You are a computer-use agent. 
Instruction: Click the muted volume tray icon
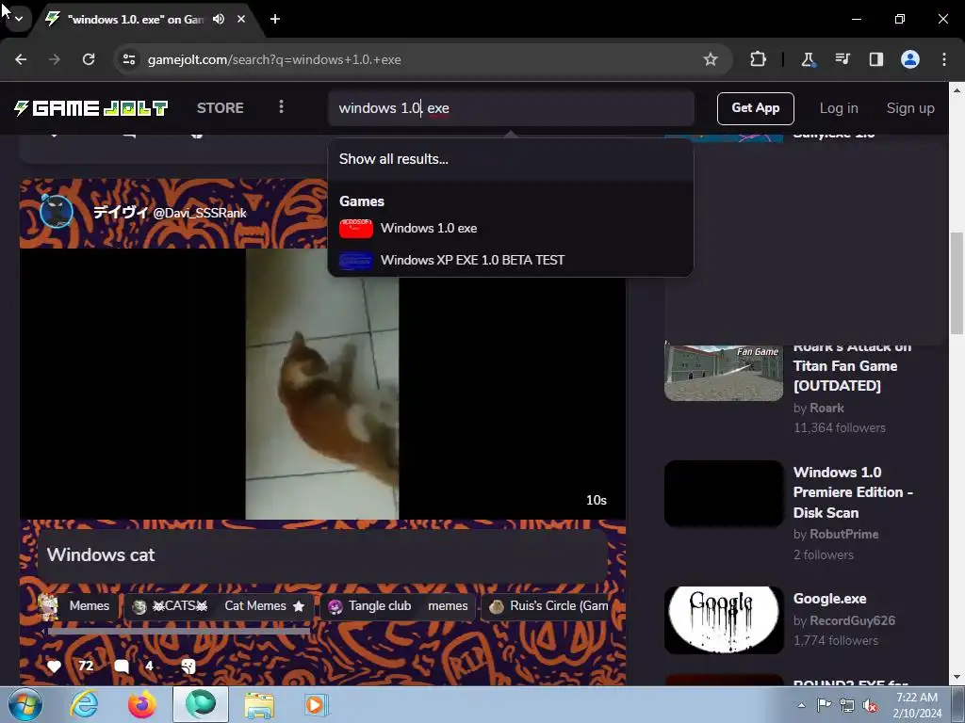pos(870,706)
